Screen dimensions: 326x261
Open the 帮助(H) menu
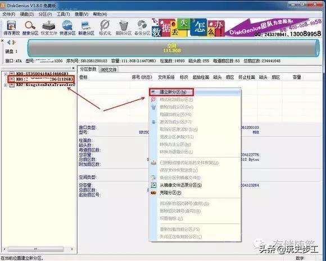pyautogui.click(x=100, y=15)
